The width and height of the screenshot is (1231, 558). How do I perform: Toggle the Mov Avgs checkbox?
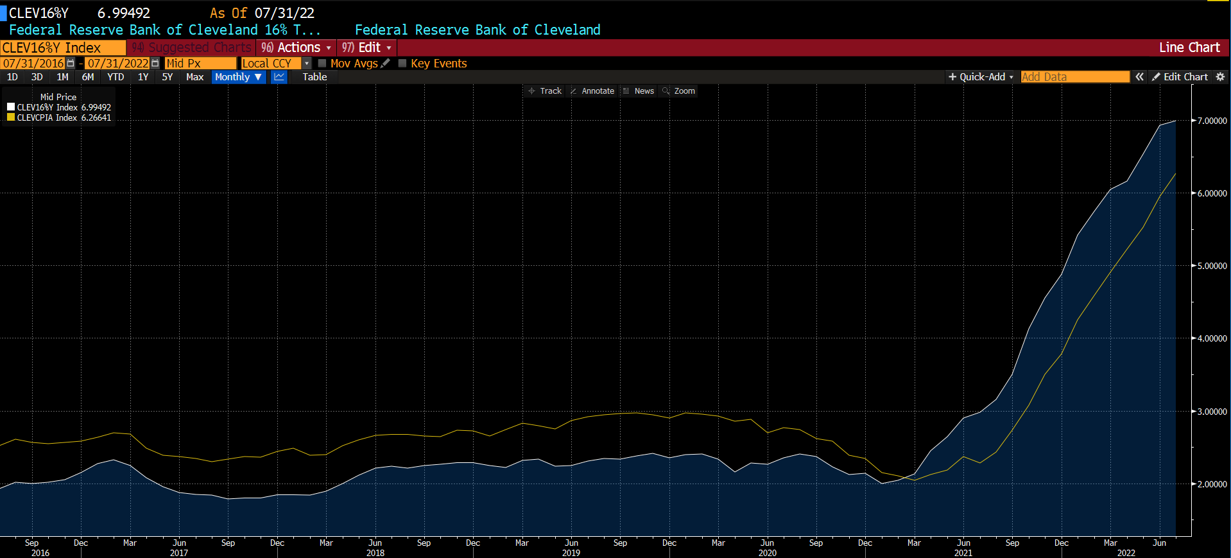tap(322, 63)
